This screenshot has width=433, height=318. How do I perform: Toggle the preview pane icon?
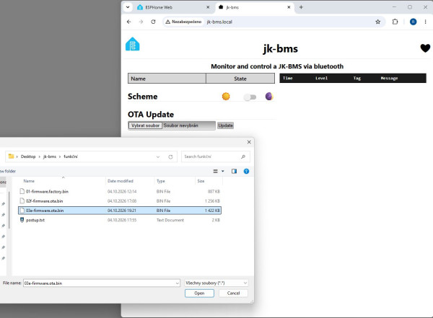coord(234,172)
